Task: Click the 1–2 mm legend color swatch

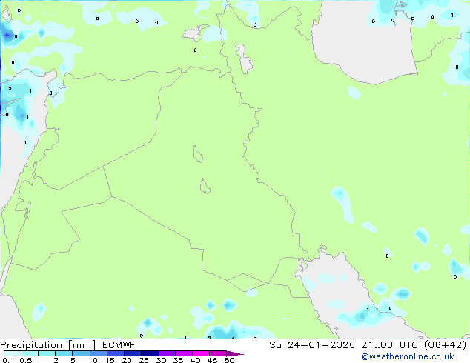Action: (47, 353)
